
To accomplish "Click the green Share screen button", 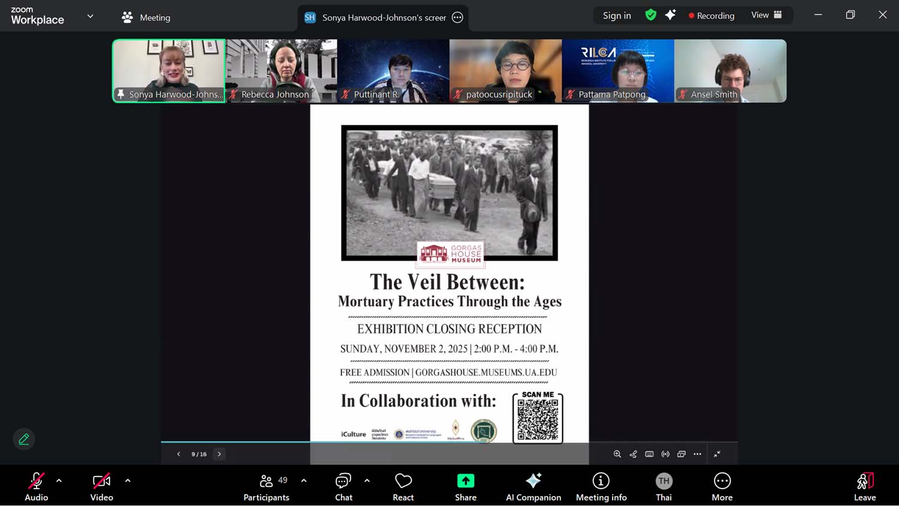I will (466, 486).
